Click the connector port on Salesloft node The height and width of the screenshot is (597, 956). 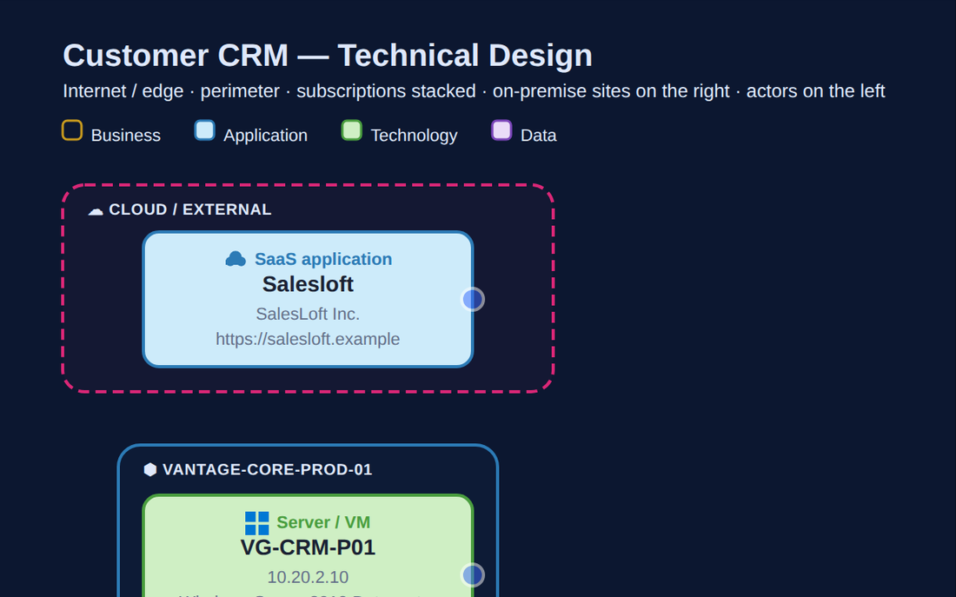(473, 300)
